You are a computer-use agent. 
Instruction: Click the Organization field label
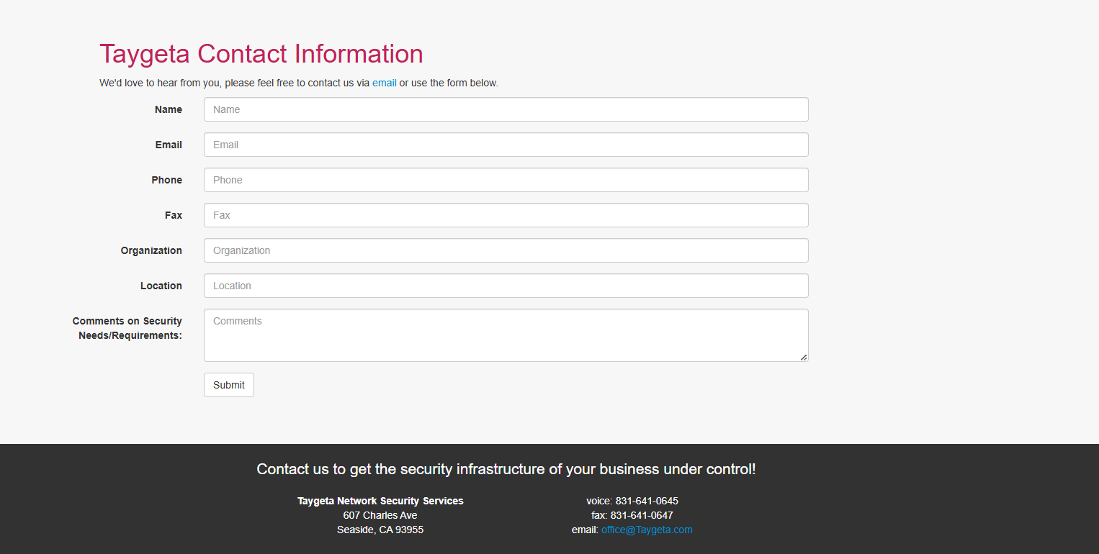[151, 250]
